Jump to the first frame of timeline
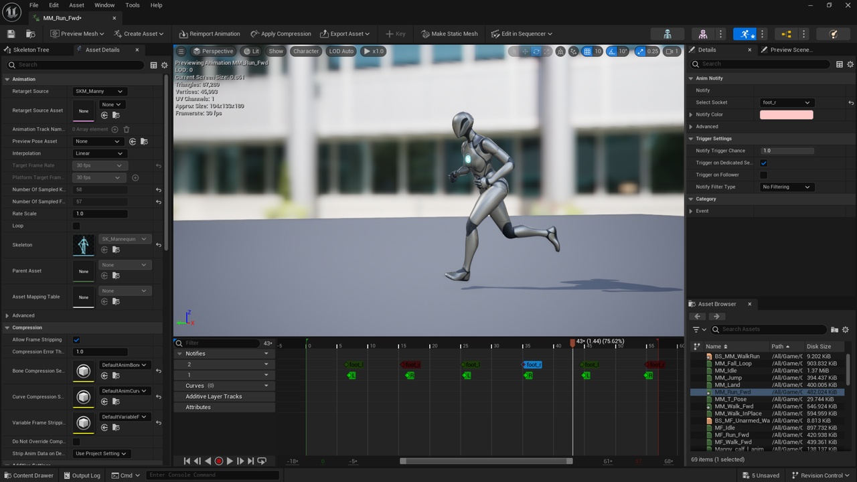 187,461
